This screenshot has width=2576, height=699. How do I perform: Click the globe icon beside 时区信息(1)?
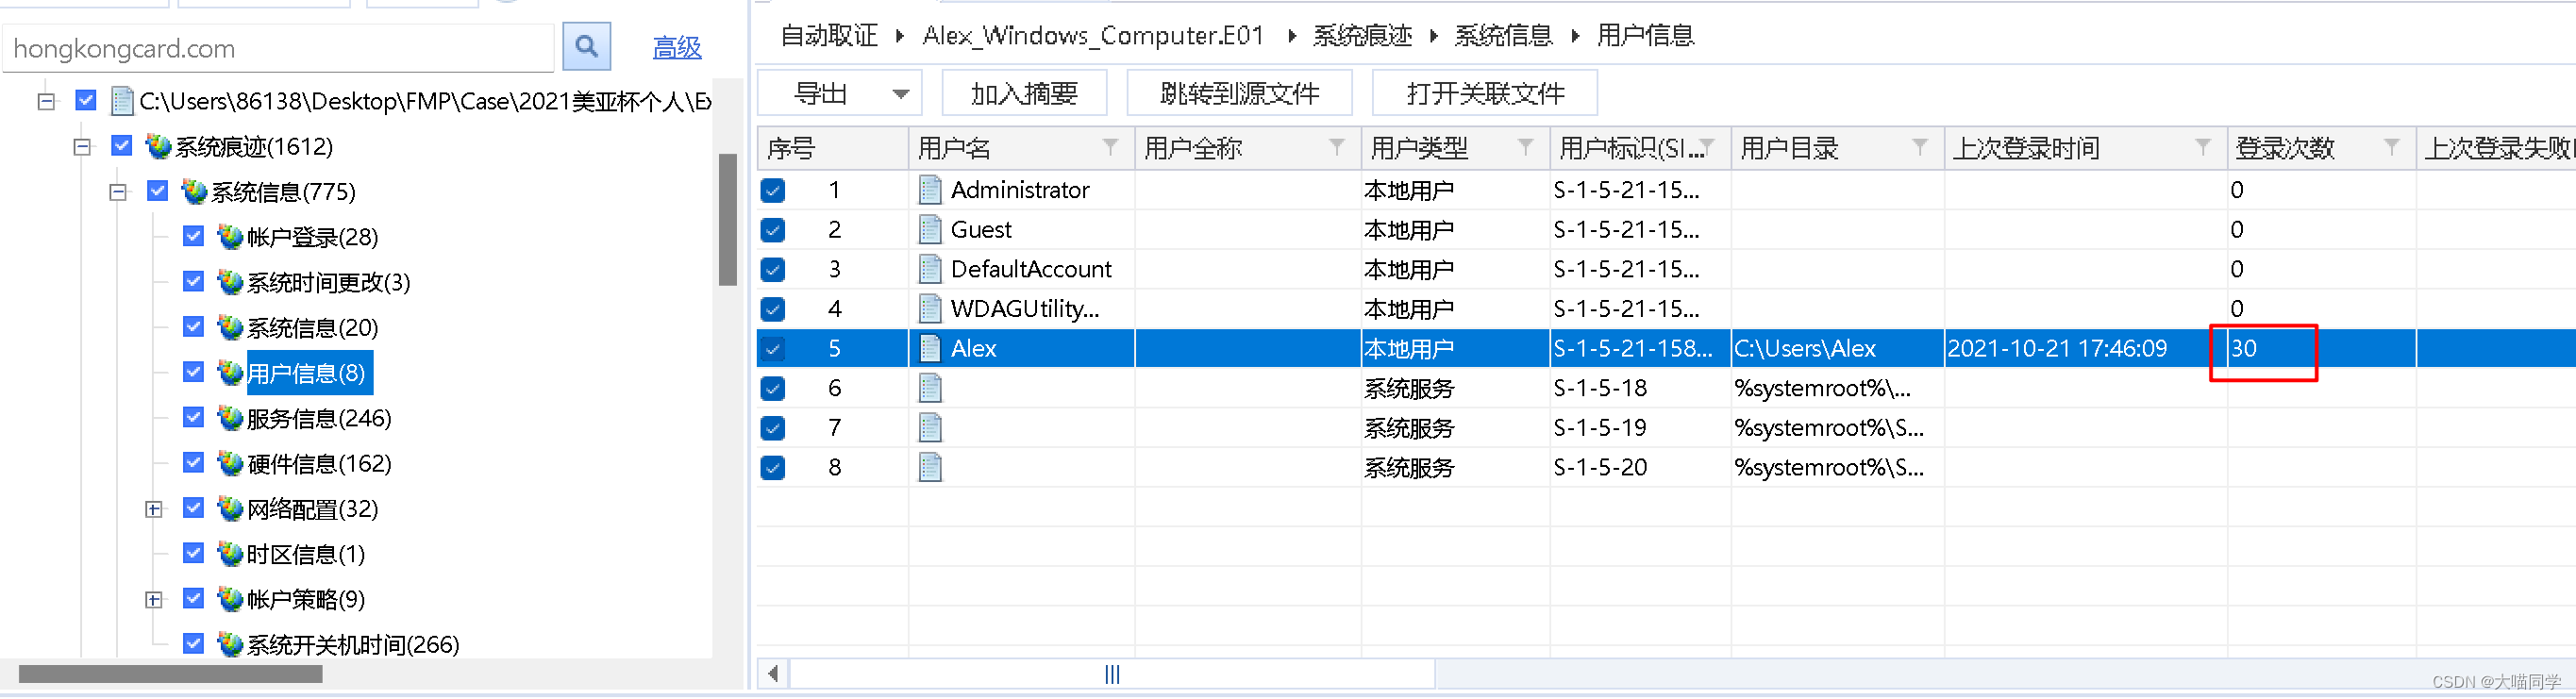pyautogui.click(x=230, y=554)
